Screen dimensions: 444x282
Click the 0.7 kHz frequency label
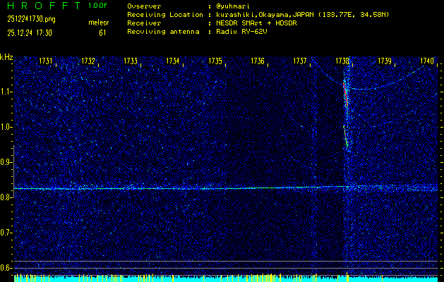pos(6,233)
